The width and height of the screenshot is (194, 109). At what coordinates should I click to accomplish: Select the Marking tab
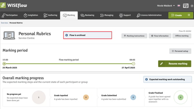tap(69, 15)
